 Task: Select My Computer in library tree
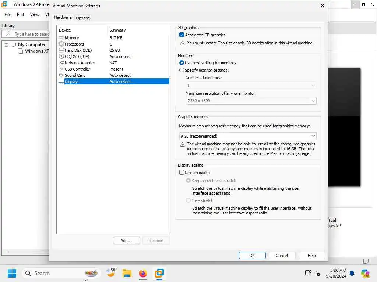(x=32, y=44)
